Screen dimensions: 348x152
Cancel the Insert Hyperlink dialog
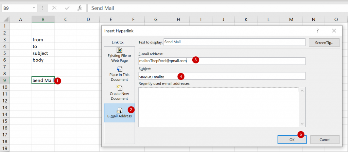coord(325,139)
